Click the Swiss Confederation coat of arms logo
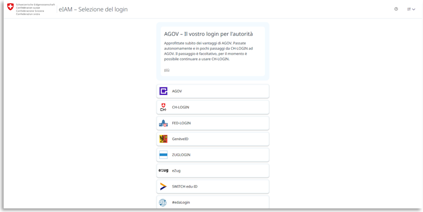Viewport: 423px width, 212px height. click(x=10, y=7)
